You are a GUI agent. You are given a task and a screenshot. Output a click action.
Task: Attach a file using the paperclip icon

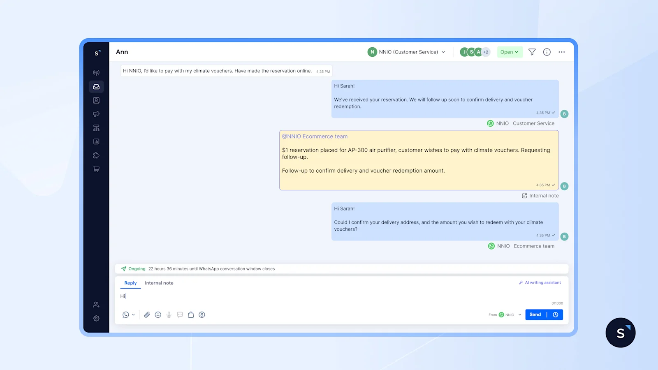point(147,314)
